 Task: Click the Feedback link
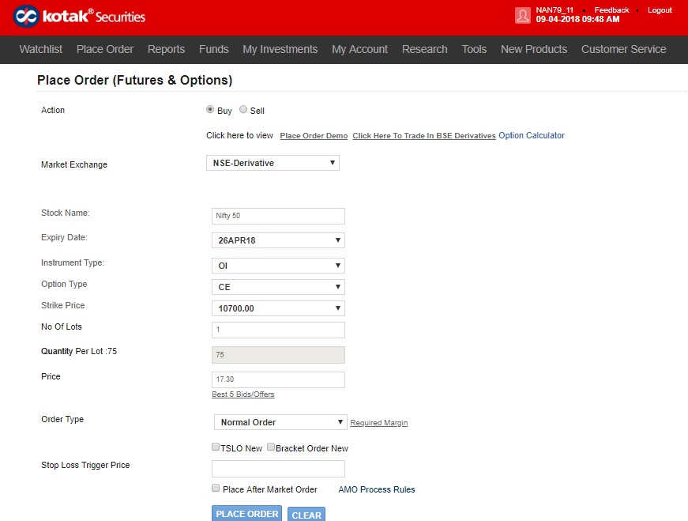pyautogui.click(x=611, y=10)
